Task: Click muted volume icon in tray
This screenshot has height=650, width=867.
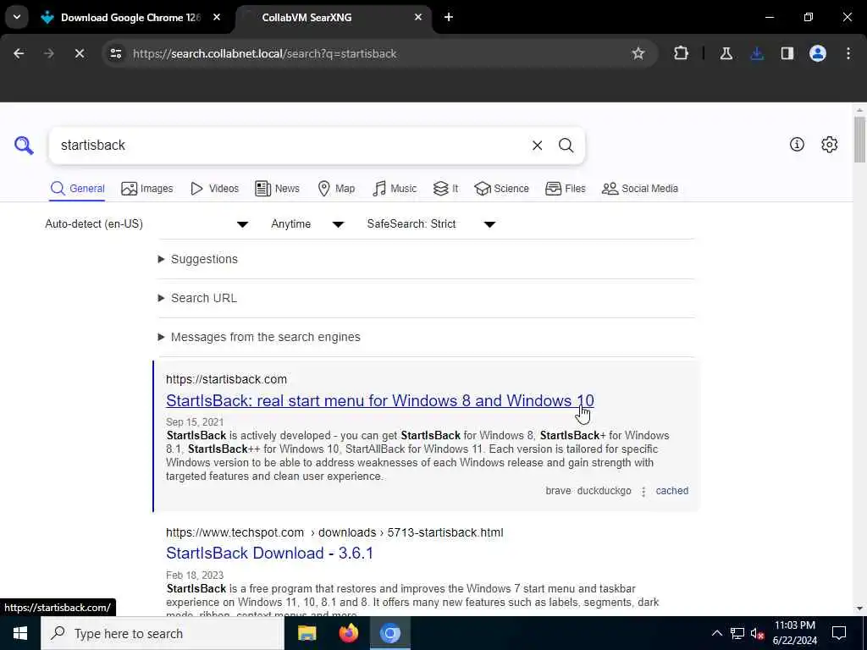Action: [x=757, y=633]
